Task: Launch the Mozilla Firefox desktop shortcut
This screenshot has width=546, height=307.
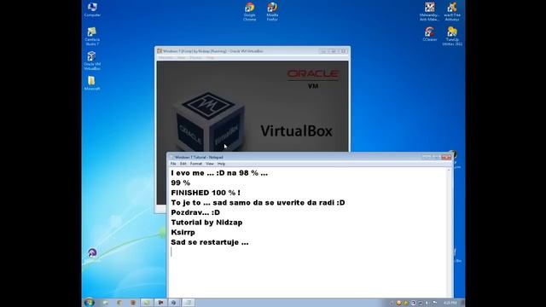Action: coord(272,11)
